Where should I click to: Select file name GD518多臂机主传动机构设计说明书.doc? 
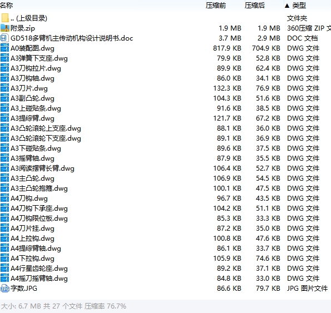coord(72,38)
